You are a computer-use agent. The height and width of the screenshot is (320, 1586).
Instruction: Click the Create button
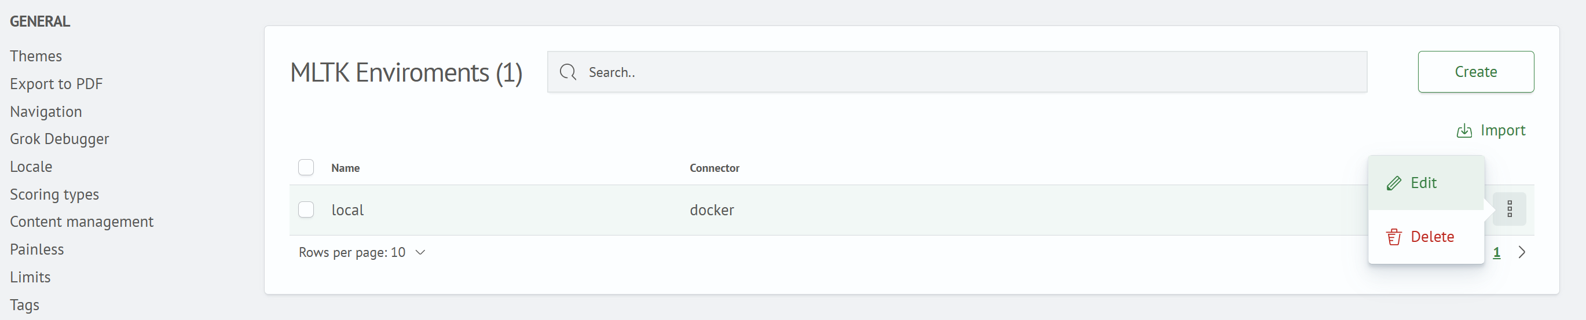(x=1475, y=72)
